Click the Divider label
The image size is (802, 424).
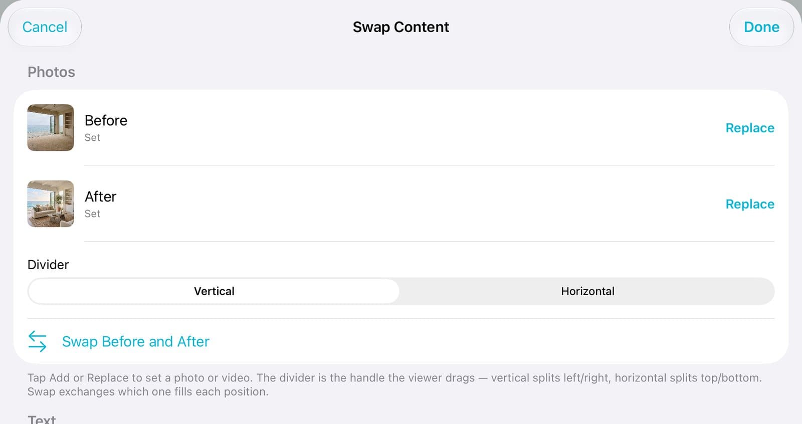48,265
